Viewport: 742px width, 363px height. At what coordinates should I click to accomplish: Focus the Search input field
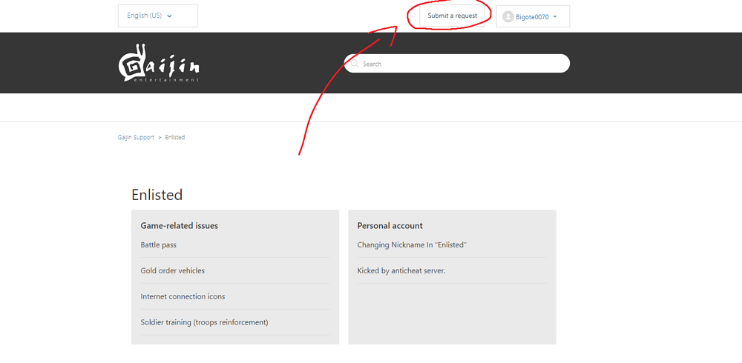pos(460,64)
